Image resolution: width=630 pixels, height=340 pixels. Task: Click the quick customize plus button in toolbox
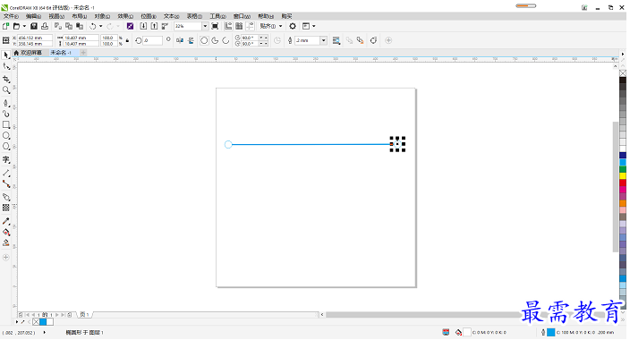click(x=6, y=258)
